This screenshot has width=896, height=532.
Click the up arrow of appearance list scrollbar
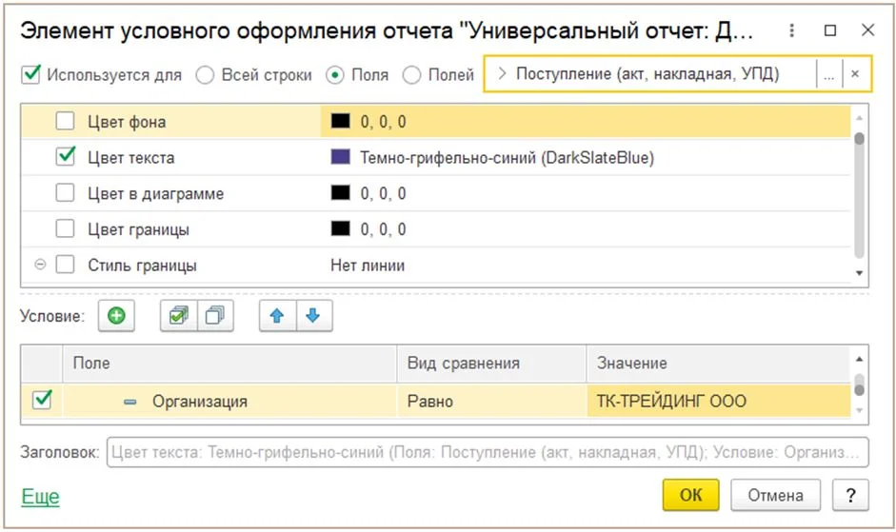click(x=859, y=118)
